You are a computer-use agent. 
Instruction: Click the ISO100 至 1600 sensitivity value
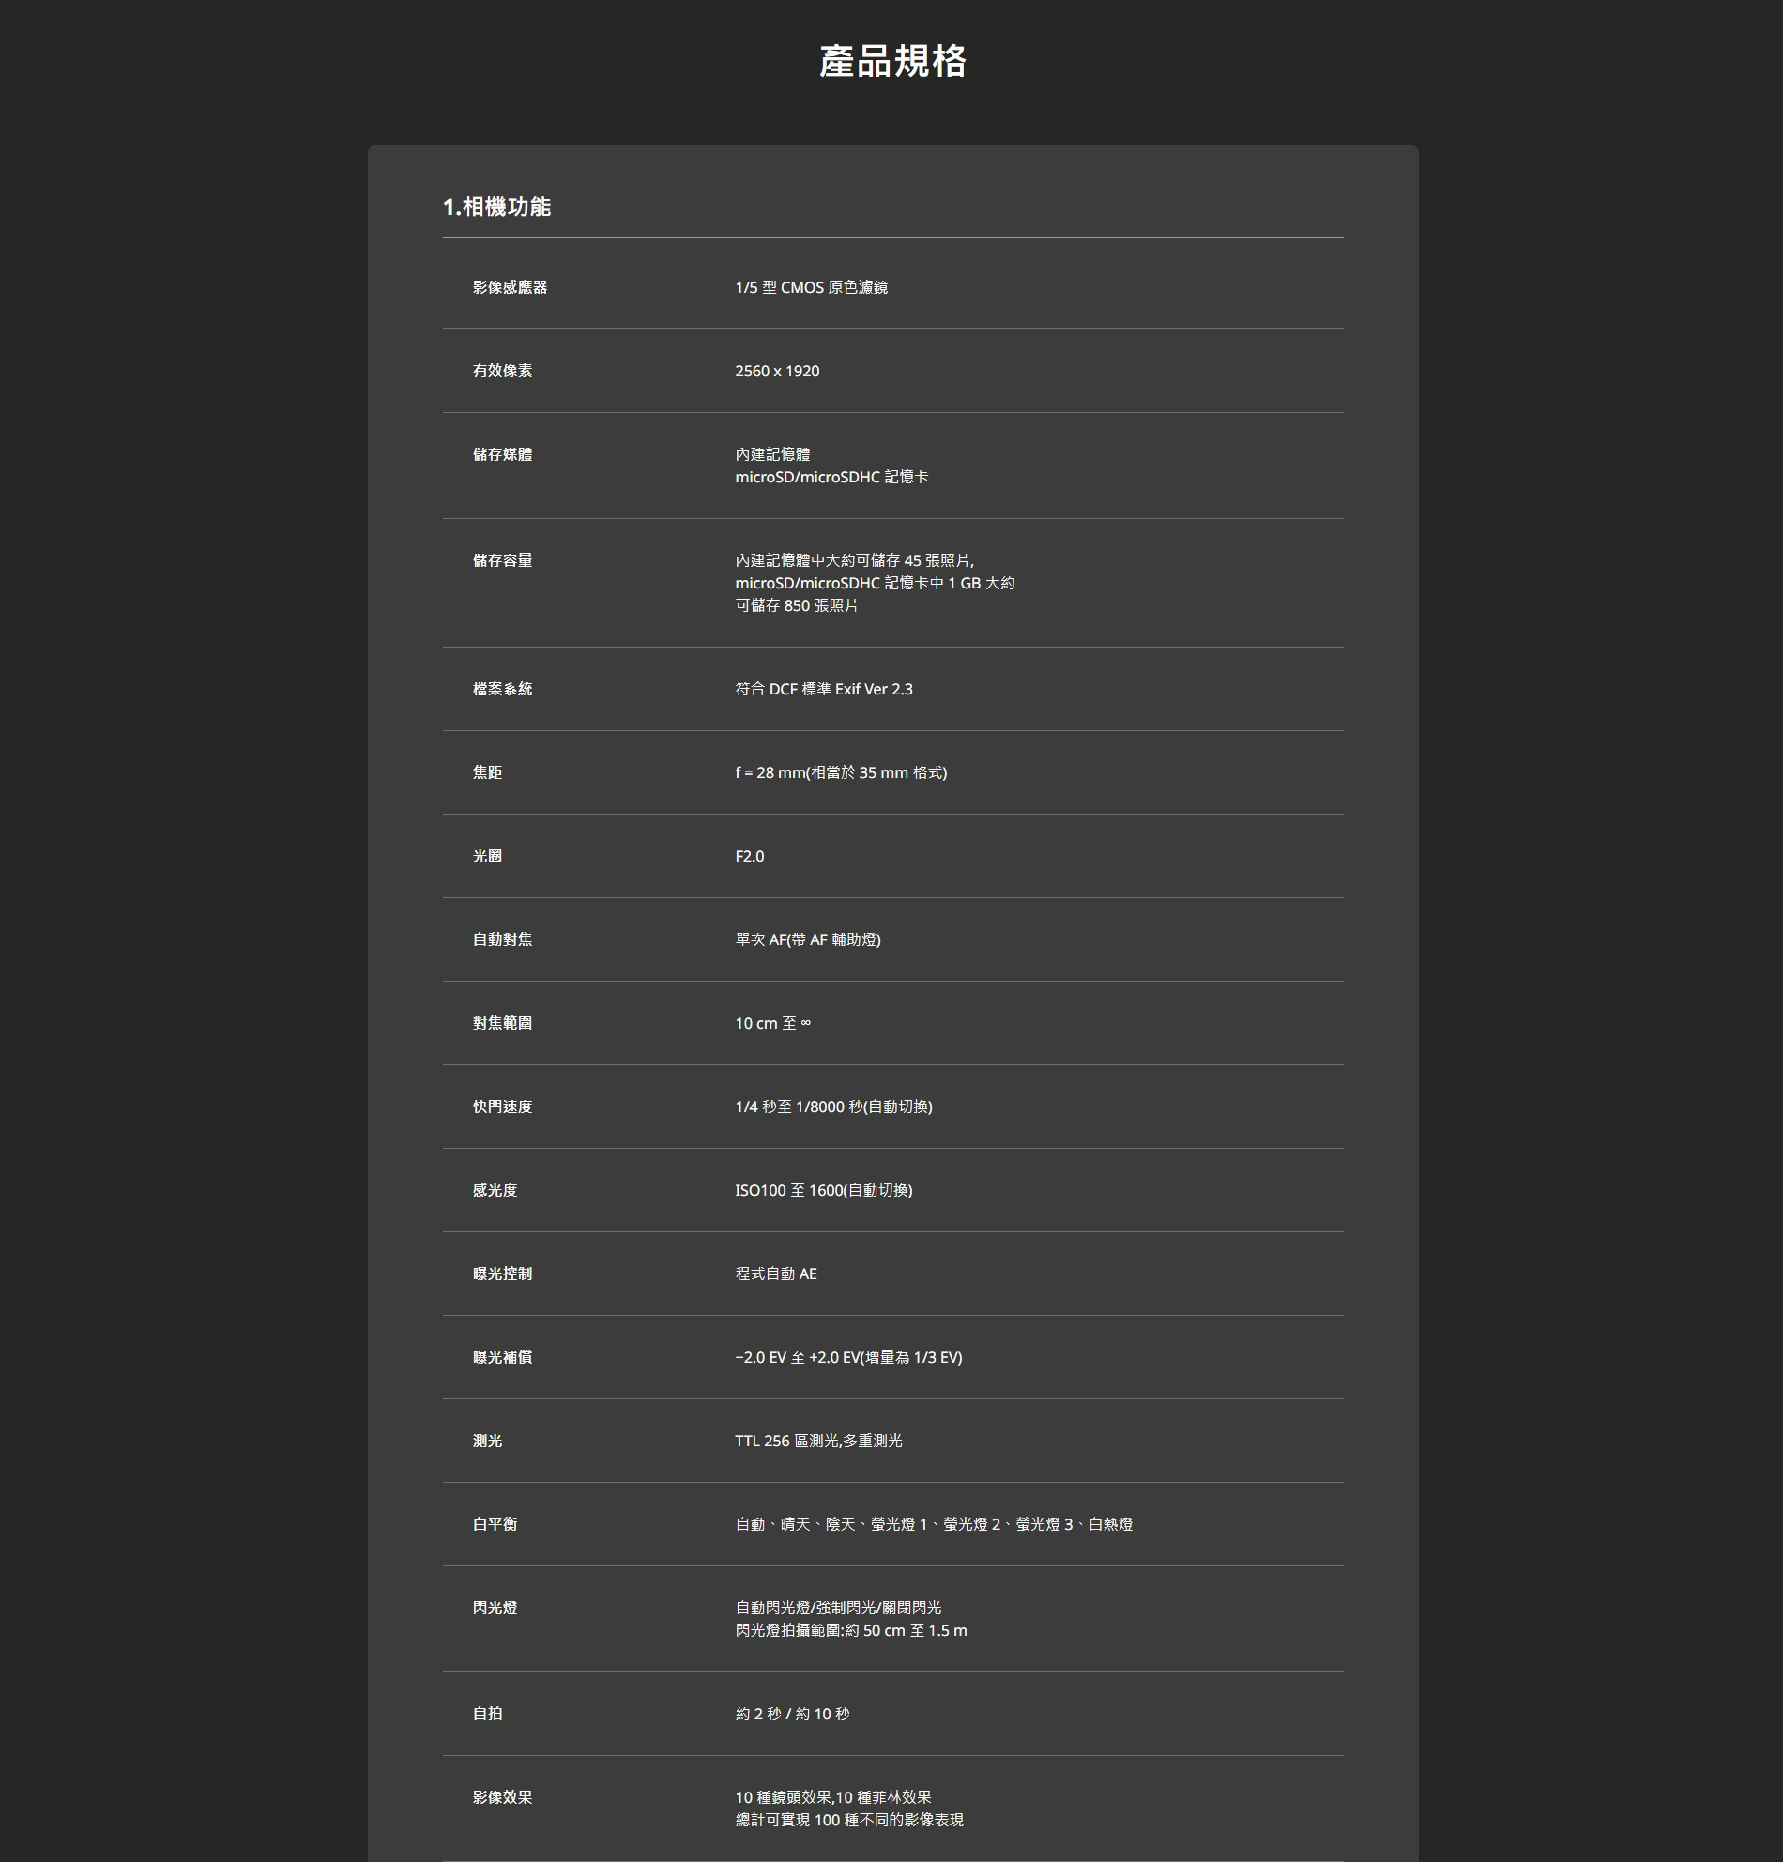pyautogui.click(x=824, y=1191)
